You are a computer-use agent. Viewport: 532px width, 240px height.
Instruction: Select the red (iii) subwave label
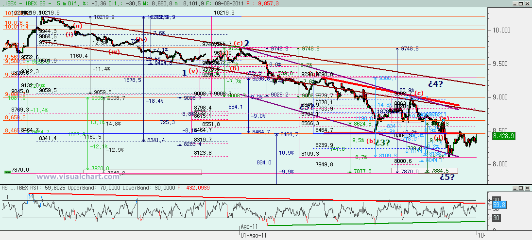114,52
